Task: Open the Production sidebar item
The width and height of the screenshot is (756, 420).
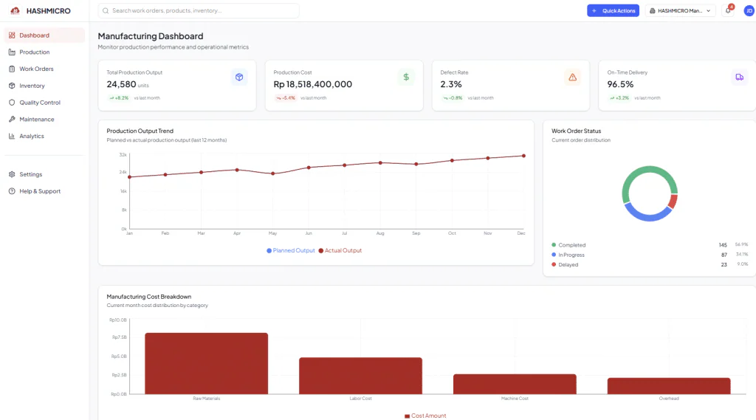Action: point(44,52)
